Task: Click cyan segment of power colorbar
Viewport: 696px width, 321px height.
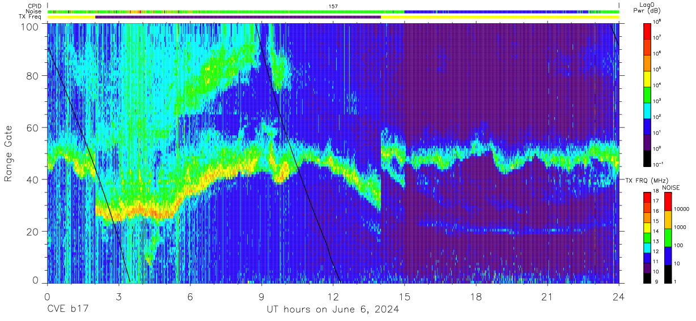Action: click(x=648, y=110)
